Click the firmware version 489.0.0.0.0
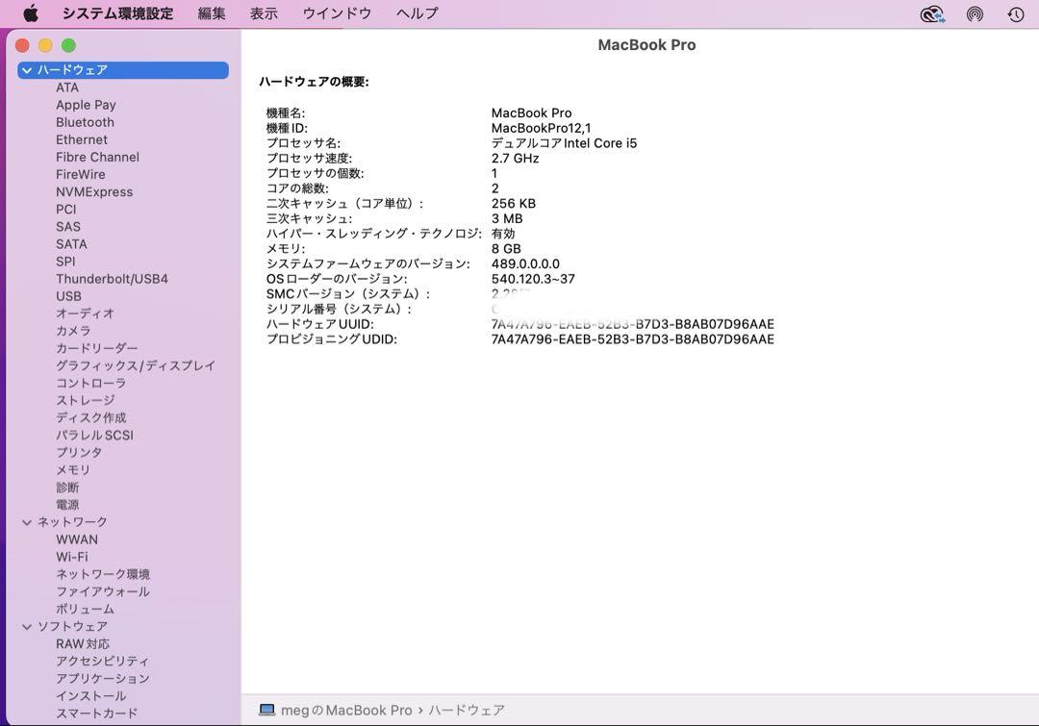The image size is (1039, 726). click(525, 263)
